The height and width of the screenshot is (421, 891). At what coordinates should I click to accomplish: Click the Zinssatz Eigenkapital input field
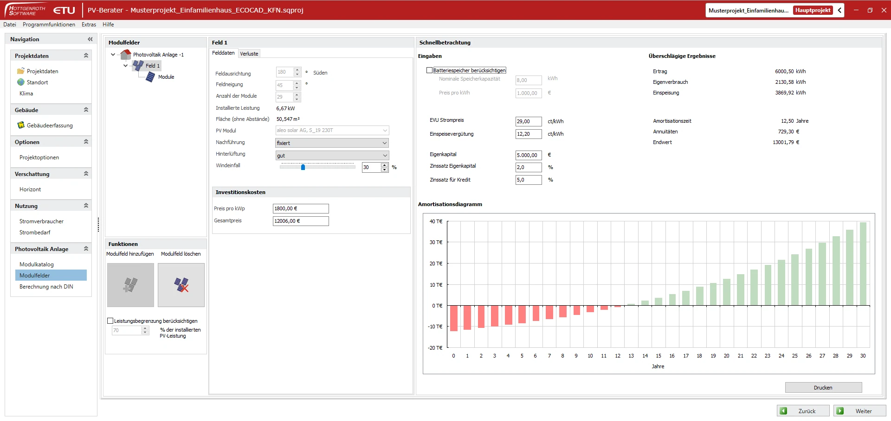click(529, 167)
